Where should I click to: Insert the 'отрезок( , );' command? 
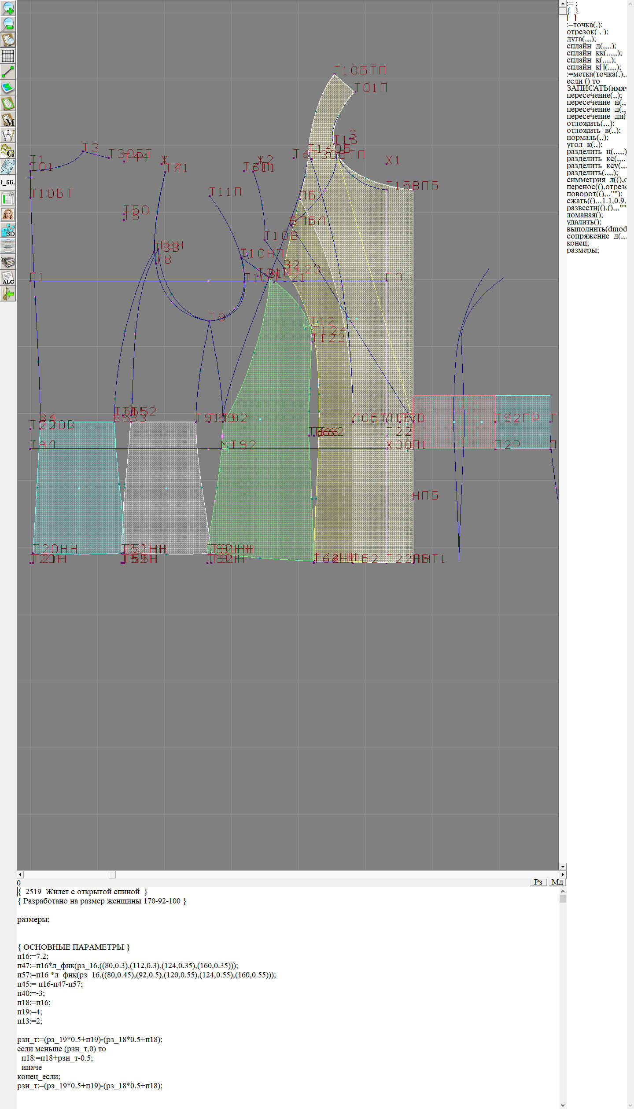coord(587,32)
